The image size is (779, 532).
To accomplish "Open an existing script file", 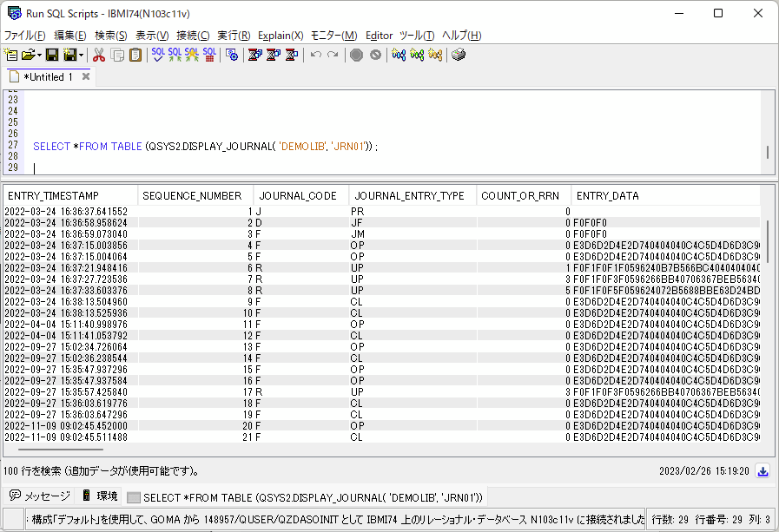I will [x=29, y=55].
